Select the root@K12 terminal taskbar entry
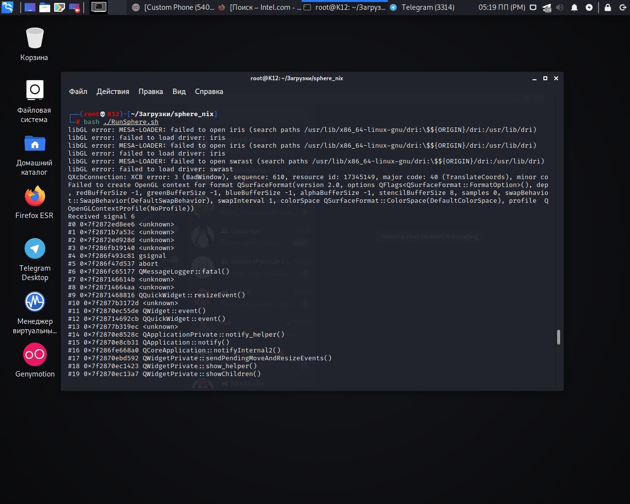630x504 pixels. (x=345, y=7)
